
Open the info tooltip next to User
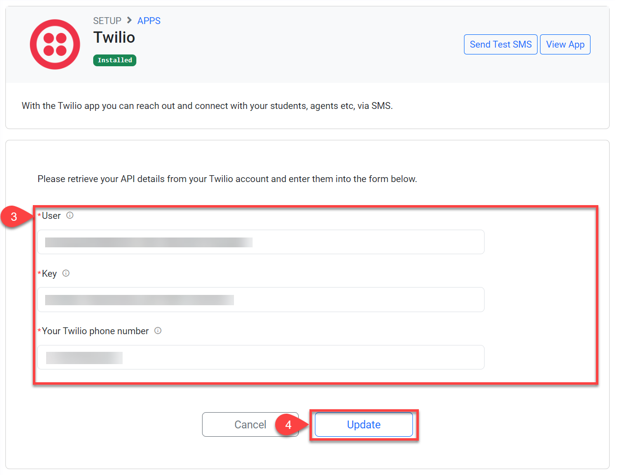point(70,215)
